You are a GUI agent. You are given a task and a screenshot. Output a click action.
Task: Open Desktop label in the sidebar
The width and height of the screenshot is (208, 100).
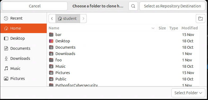(x=18, y=38)
